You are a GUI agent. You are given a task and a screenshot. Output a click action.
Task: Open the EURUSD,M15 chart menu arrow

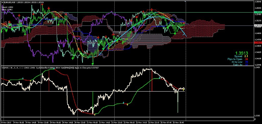pyautogui.click(x=2, y=3)
